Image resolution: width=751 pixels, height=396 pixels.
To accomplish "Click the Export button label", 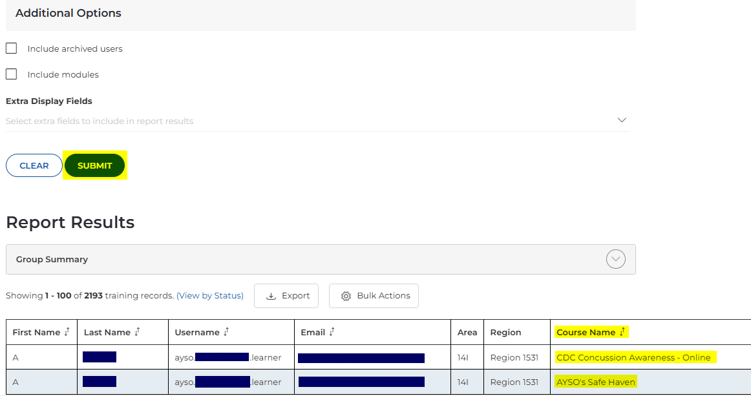I will coord(296,296).
